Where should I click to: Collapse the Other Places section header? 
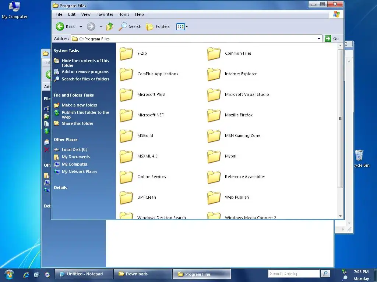[x=66, y=139]
